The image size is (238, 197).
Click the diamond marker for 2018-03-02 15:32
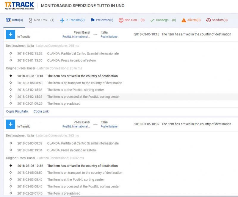tap(11, 53)
